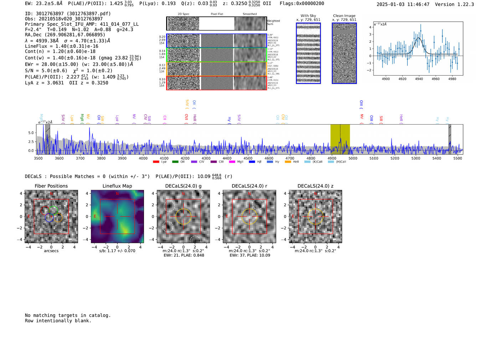Click the yellow aperture circle in DECaLS r
The height and width of the screenshot is (340, 499).
pyautogui.click(x=249, y=217)
